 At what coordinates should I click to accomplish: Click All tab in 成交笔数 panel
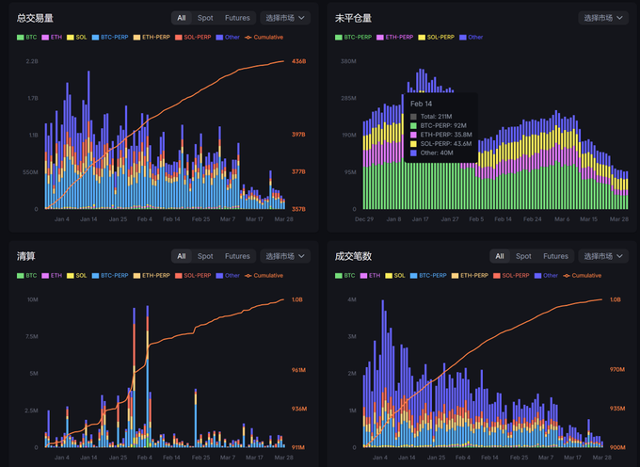pos(500,256)
